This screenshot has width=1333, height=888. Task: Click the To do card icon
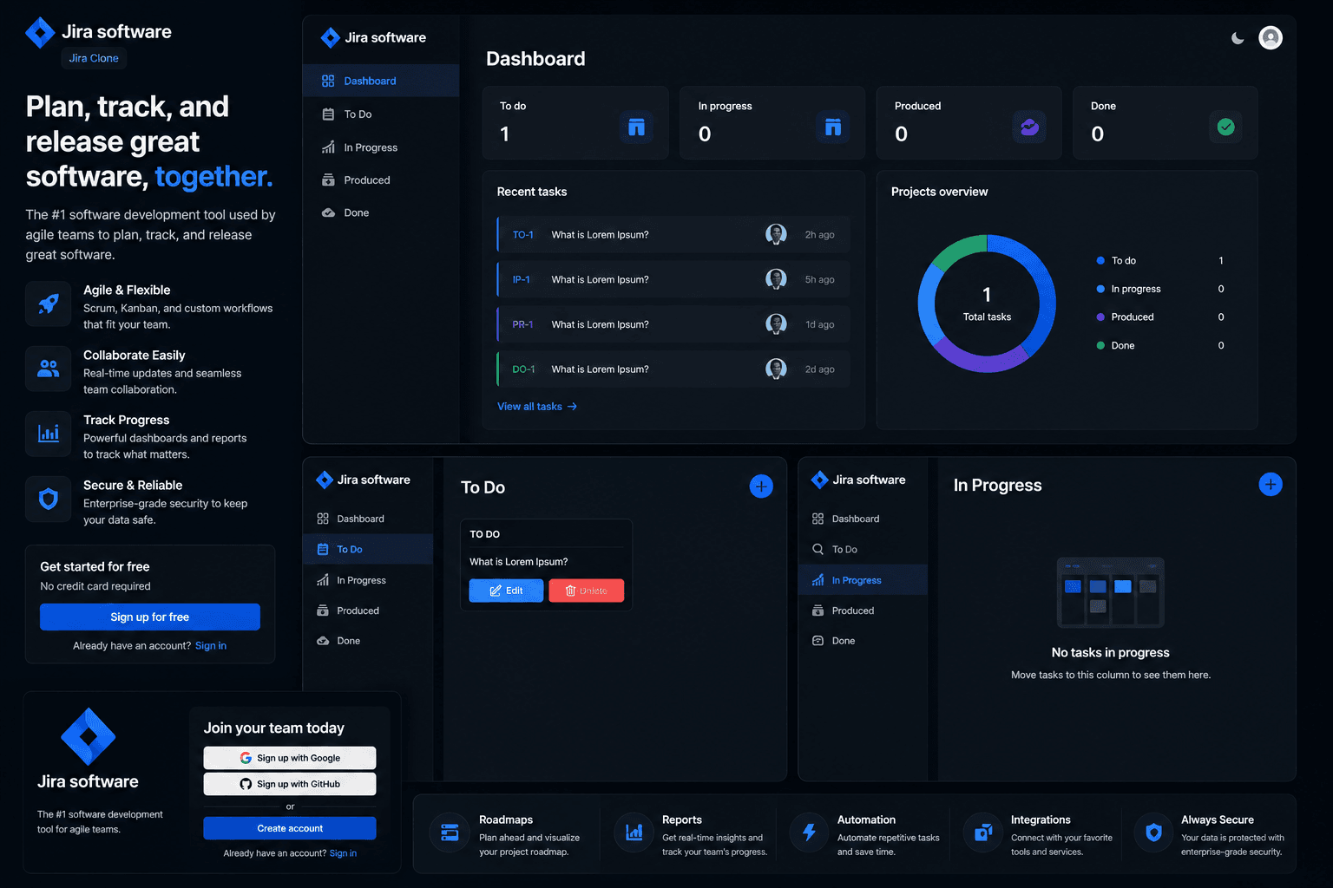click(x=636, y=127)
